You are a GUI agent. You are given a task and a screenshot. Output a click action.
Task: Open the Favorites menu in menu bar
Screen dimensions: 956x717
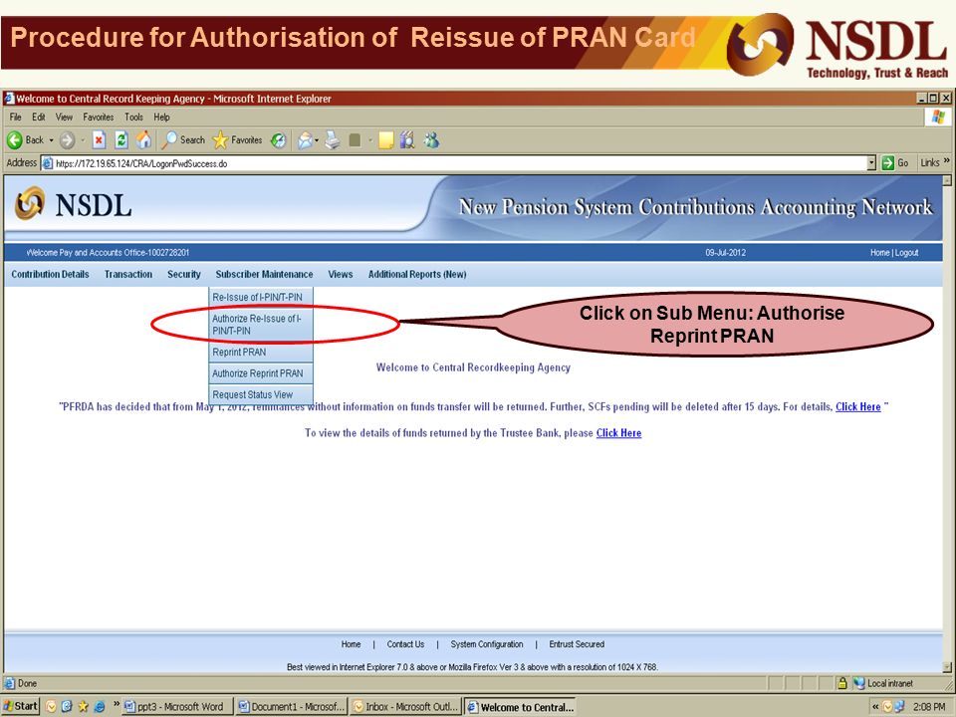[x=99, y=118]
